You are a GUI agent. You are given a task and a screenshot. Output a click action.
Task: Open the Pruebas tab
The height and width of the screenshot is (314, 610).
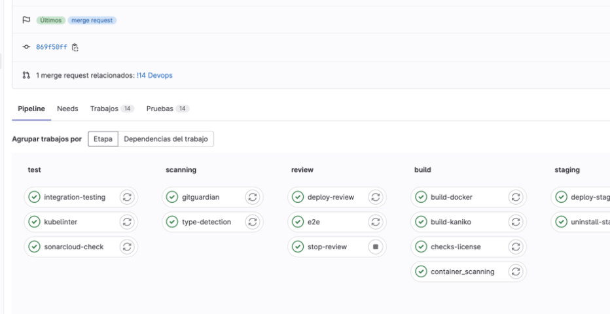[x=168, y=109]
